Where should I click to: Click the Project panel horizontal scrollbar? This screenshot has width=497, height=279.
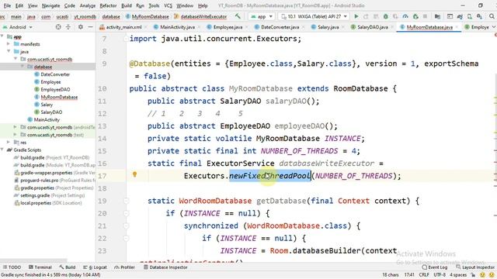click(x=33, y=260)
